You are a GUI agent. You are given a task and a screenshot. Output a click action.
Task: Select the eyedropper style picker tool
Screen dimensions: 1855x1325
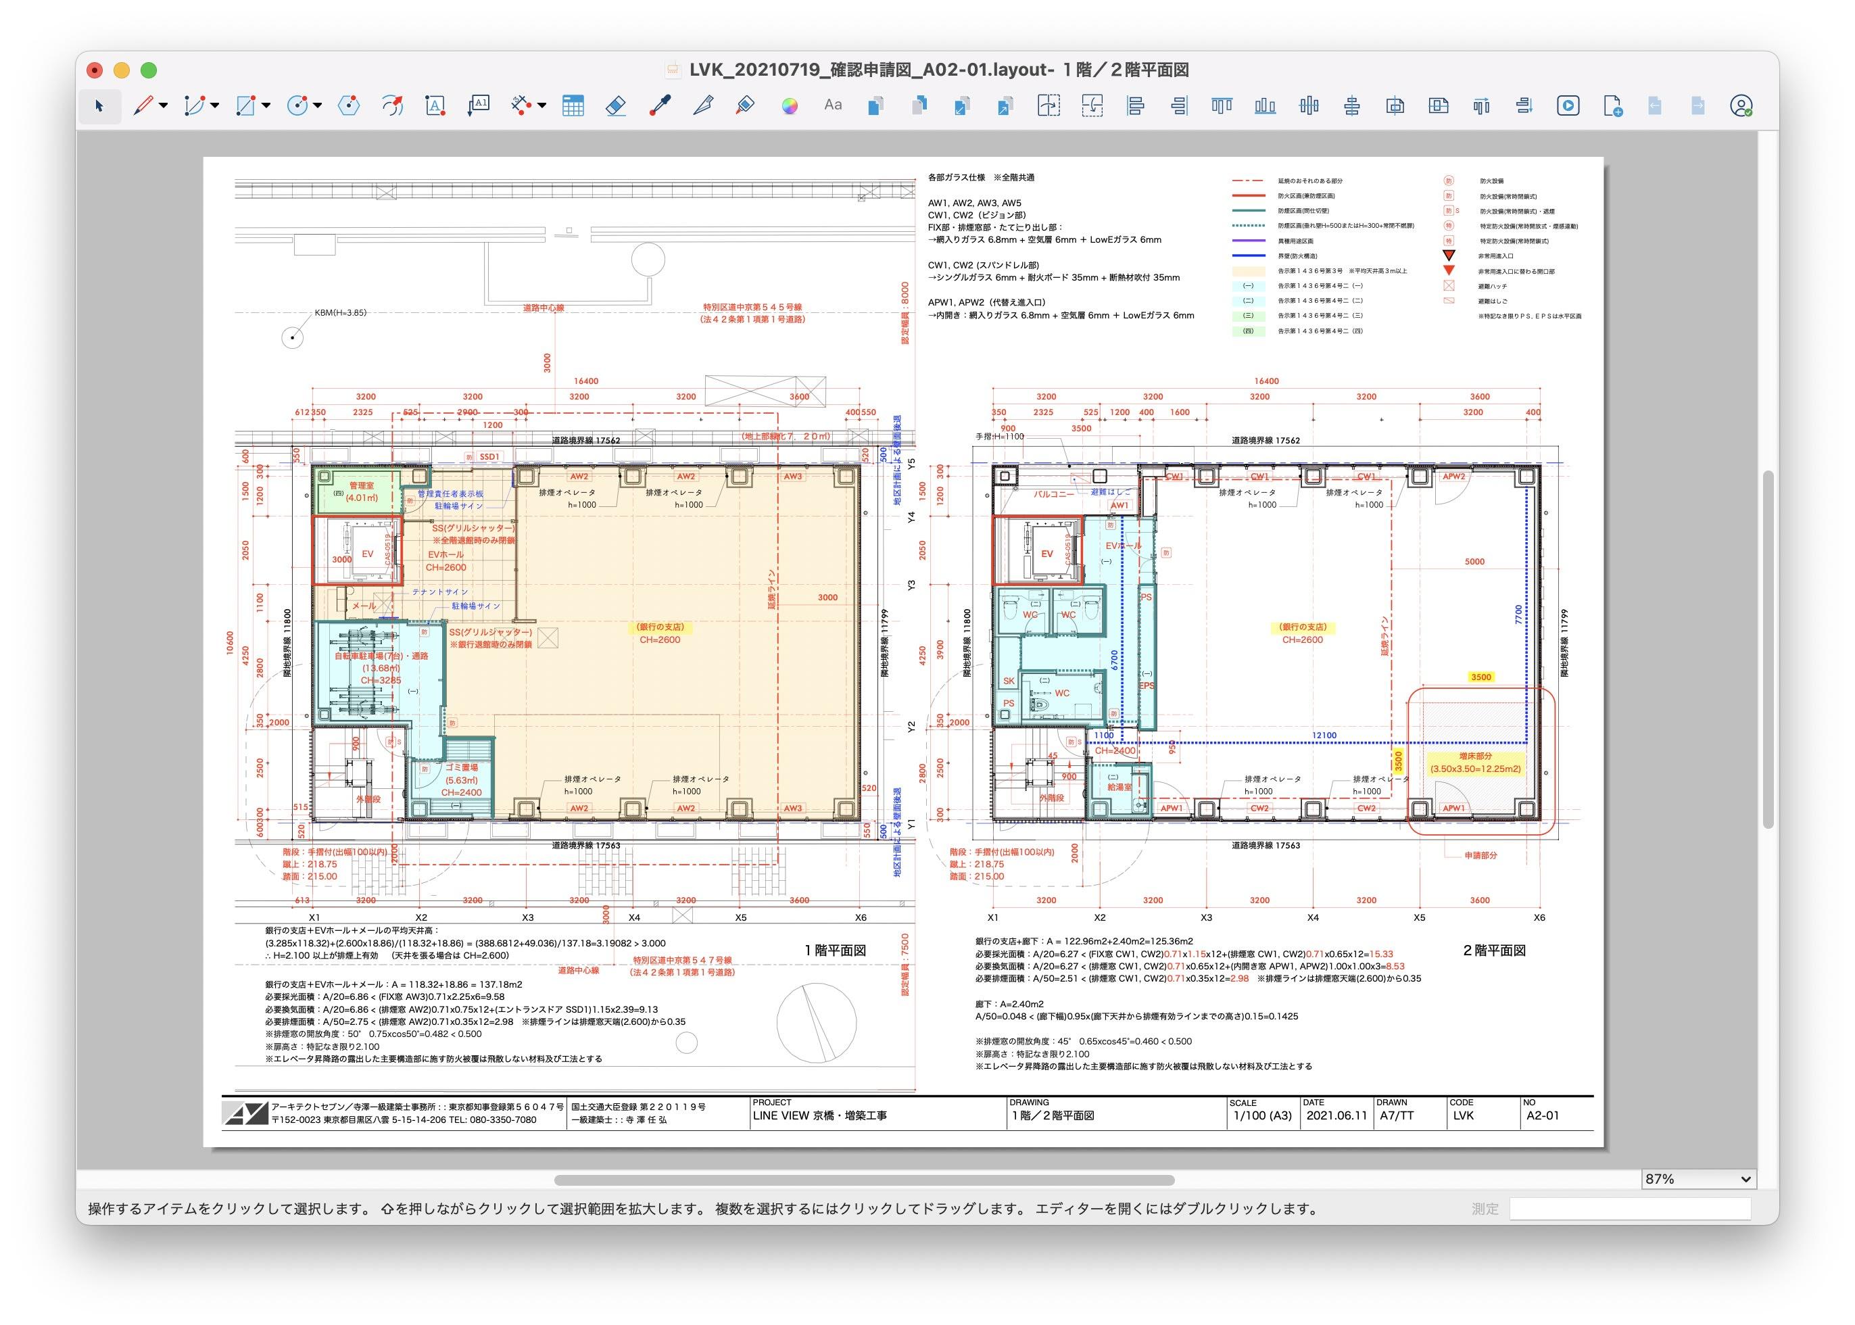coord(660,106)
